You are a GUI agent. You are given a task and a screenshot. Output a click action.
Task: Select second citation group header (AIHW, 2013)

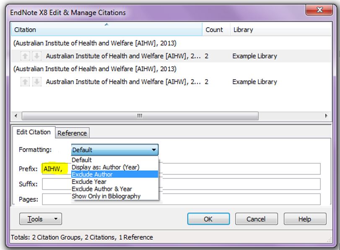pyautogui.click(x=95, y=69)
